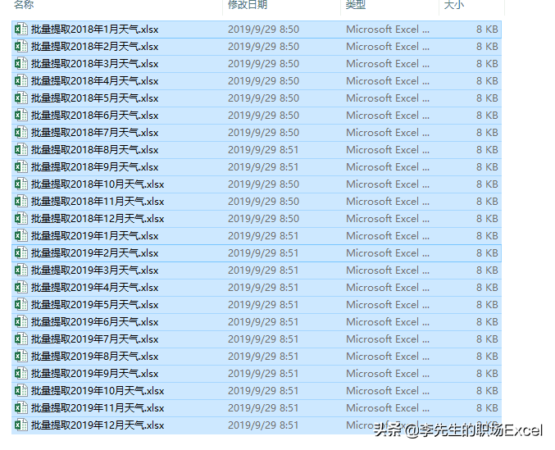Click Excel icon of 批量提取2018年8月天气.xlsx

[x=20, y=150]
